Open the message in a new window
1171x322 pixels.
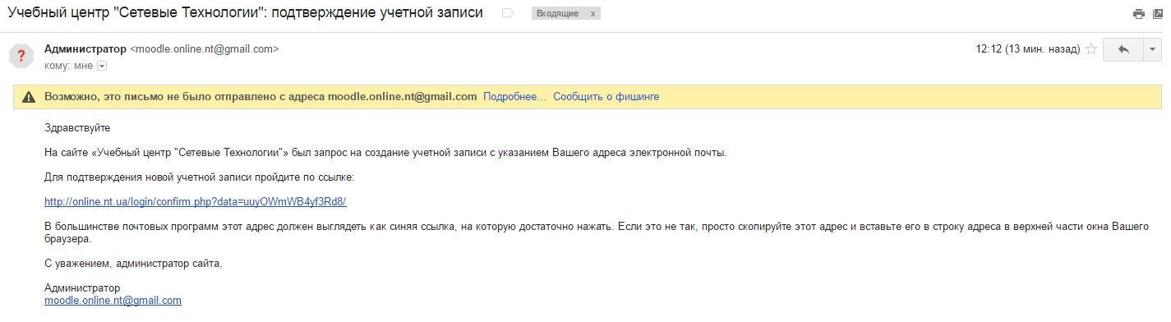click(1157, 13)
